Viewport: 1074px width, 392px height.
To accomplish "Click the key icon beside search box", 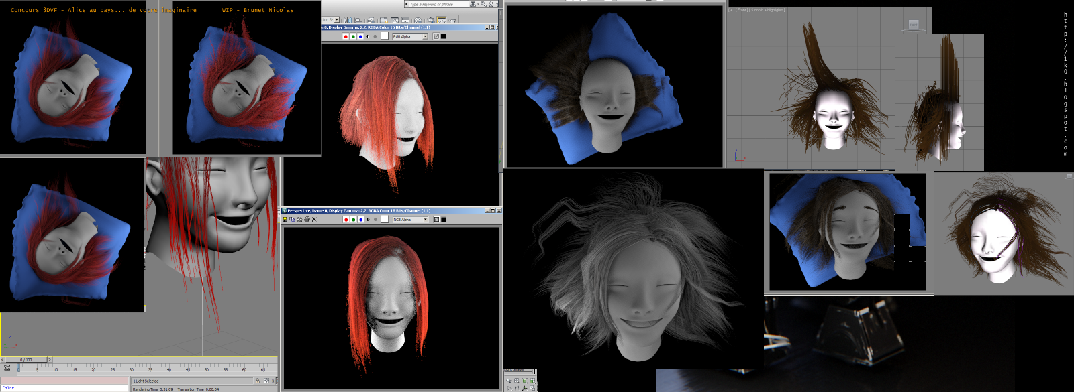I will point(483,4).
